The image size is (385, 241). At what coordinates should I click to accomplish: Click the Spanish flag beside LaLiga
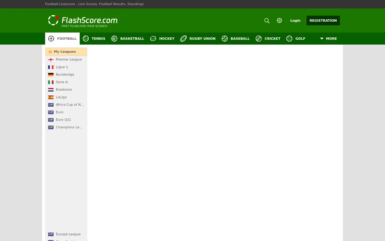51,97
